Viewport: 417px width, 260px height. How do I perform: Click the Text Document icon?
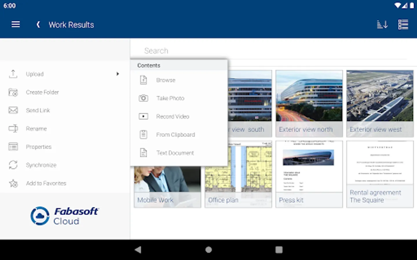pos(143,153)
